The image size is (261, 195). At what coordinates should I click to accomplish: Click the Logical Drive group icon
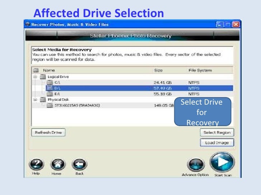coord(43,76)
